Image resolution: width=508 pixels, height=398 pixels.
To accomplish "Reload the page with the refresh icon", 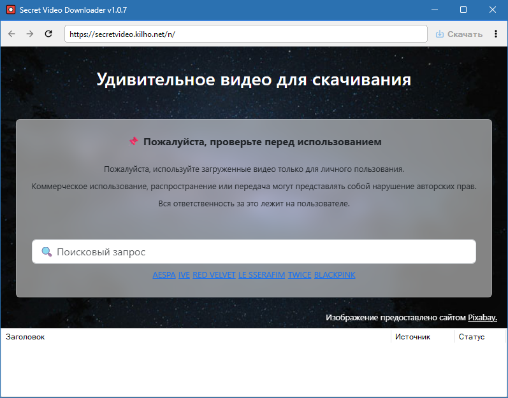I will 48,34.
